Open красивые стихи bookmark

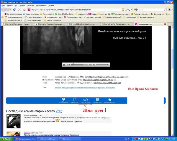pyautogui.click(x=93, y=17)
